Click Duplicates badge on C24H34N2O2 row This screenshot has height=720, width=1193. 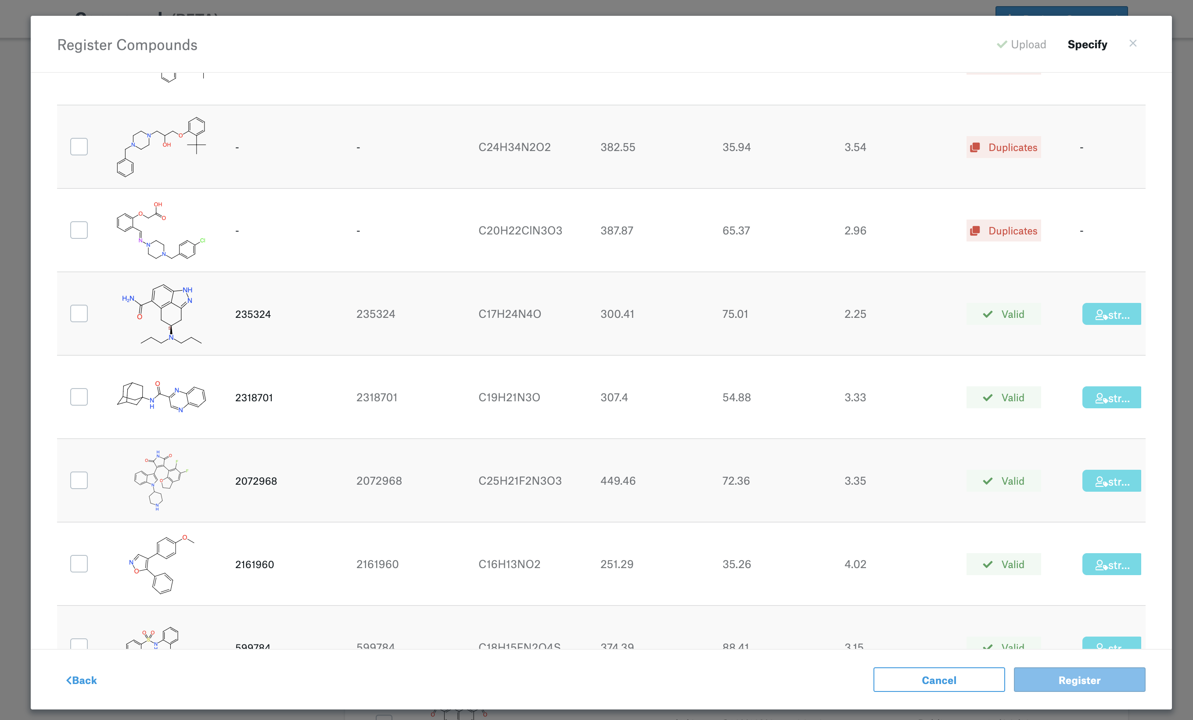pyautogui.click(x=1003, y=147)
